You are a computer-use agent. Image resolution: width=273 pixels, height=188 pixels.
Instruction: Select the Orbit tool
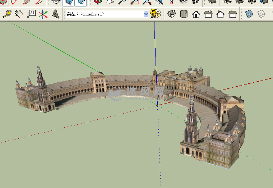(98, 2)
